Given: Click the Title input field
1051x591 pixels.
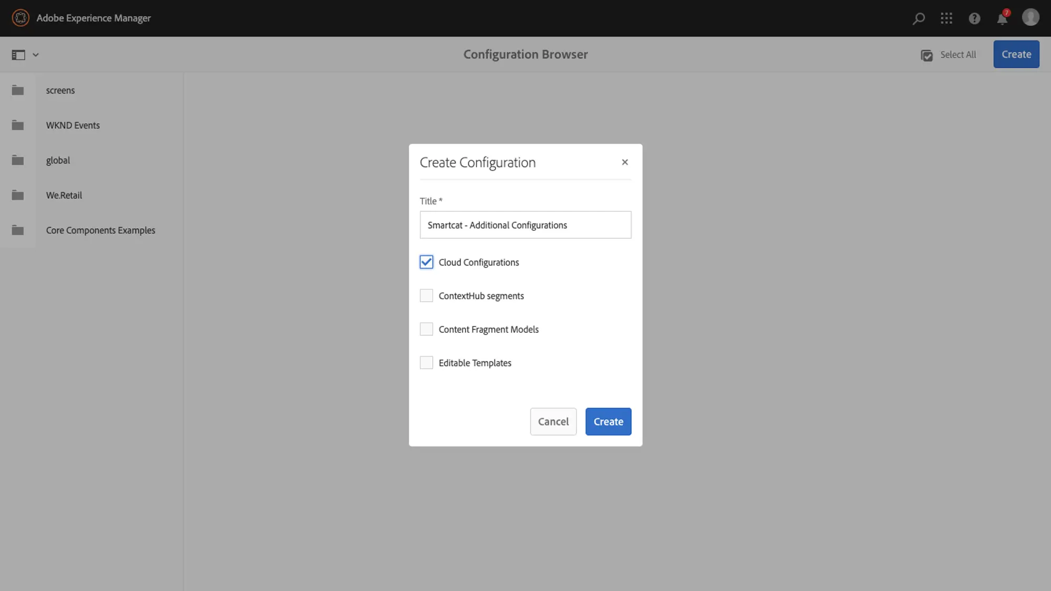Looking at the screenshot, I should coord(525,225).
